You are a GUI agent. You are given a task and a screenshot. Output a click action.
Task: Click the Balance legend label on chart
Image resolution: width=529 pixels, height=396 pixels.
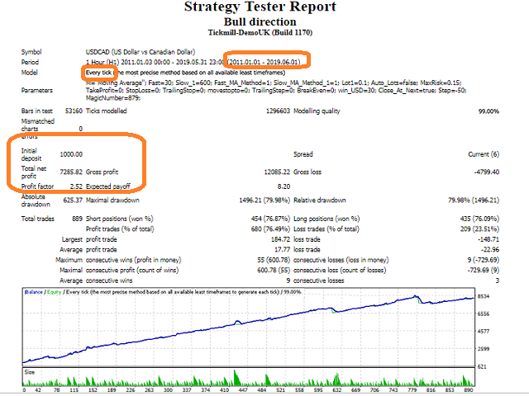coord(33,292)
